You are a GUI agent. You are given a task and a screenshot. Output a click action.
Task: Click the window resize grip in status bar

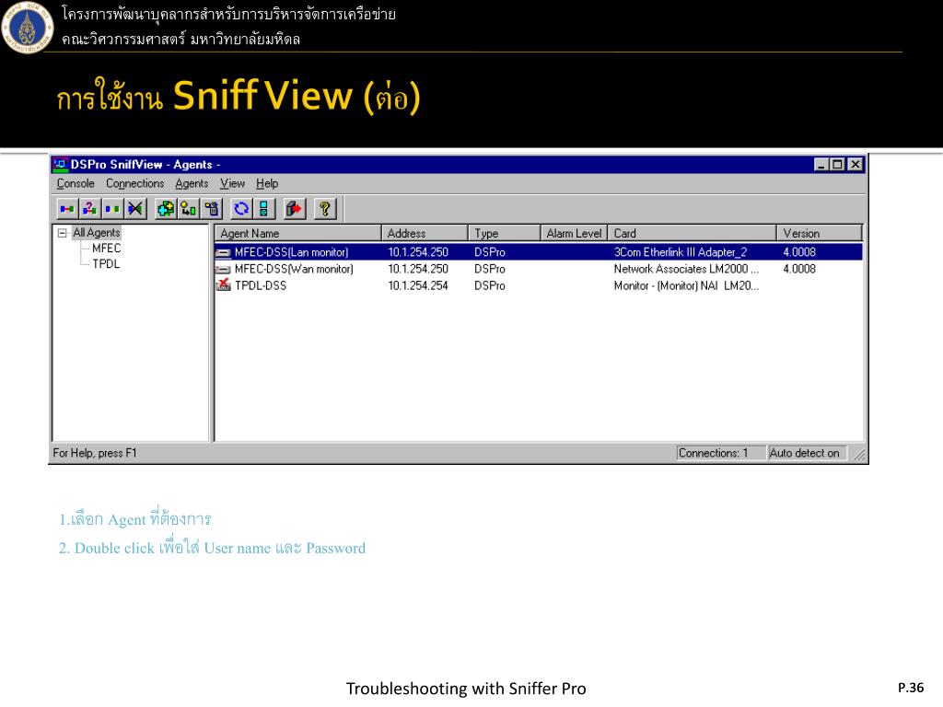click(x=859, y=455)
